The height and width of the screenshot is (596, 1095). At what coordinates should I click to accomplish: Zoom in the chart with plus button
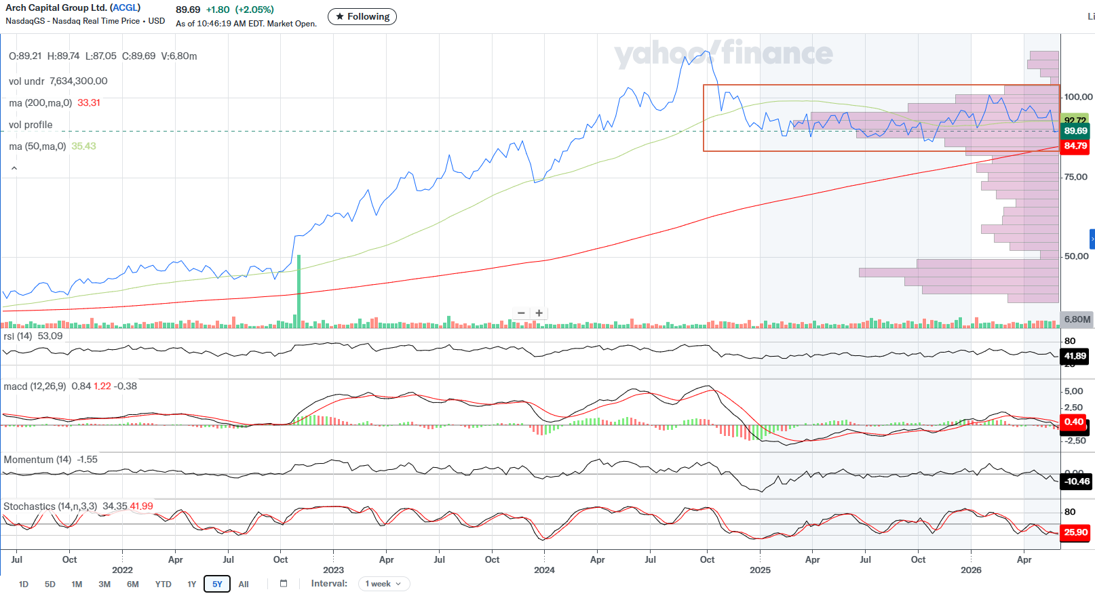[539, 313]
